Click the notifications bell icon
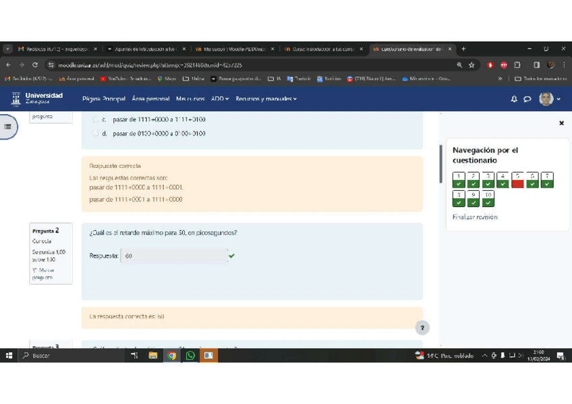The height and width of the screenshot is (404, 572). [x=514, y=99]
